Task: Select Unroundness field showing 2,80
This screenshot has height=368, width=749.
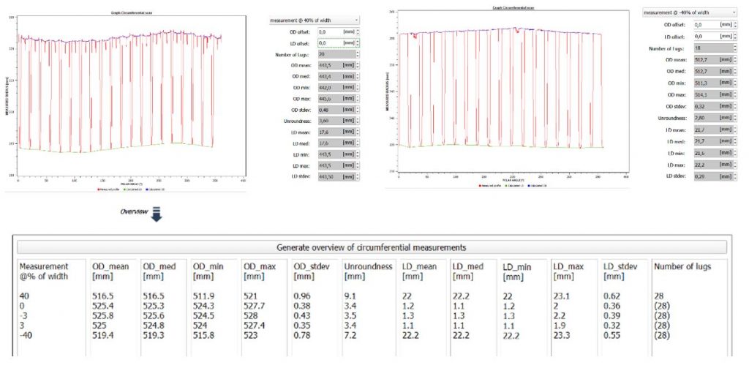Action: (701, 118)
